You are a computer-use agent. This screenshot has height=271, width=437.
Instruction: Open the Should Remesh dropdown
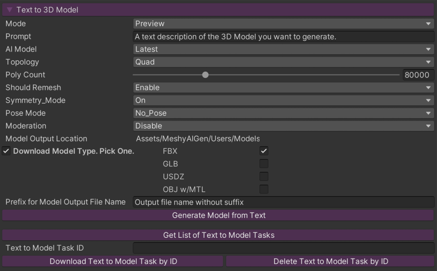tap(283, 87)
